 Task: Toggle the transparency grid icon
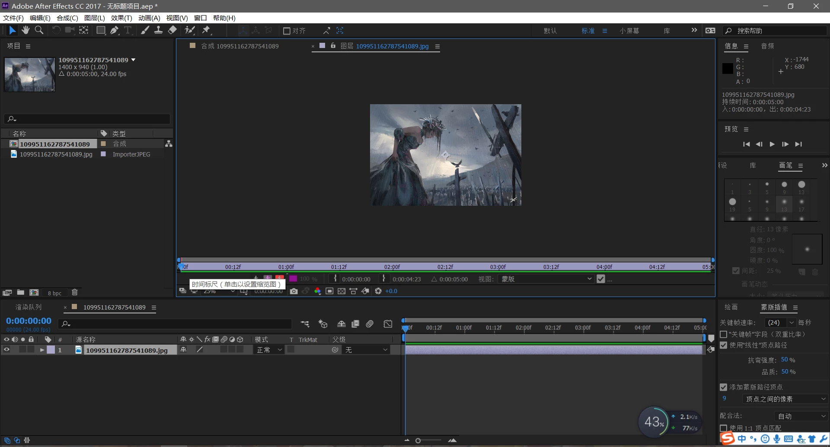[x=342, y=291]
